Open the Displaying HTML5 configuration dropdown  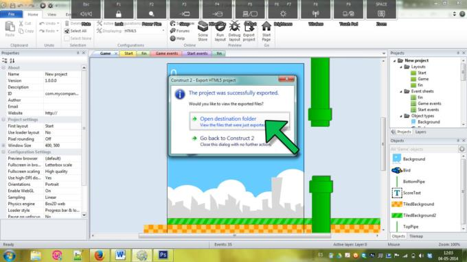point(144,31)
